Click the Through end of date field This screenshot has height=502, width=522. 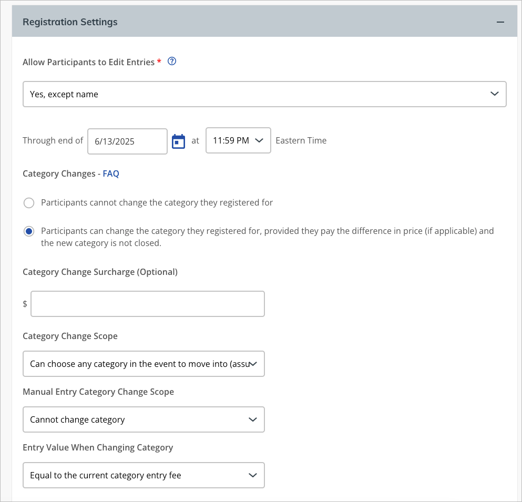pos(127,141)
